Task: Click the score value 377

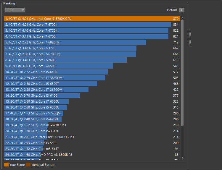Action: [176, 95]
